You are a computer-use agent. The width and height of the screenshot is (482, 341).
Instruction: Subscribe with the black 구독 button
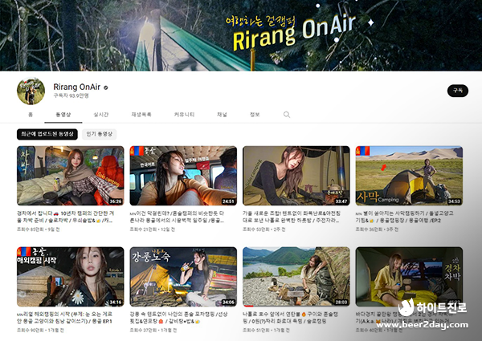coord(458,91)
